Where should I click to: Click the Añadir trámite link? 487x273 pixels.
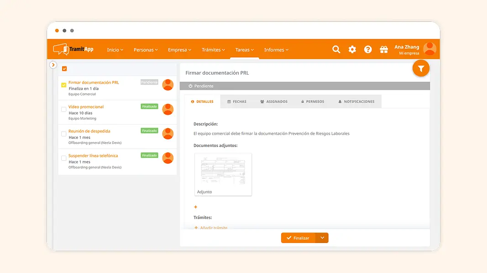tap(211, 227)
